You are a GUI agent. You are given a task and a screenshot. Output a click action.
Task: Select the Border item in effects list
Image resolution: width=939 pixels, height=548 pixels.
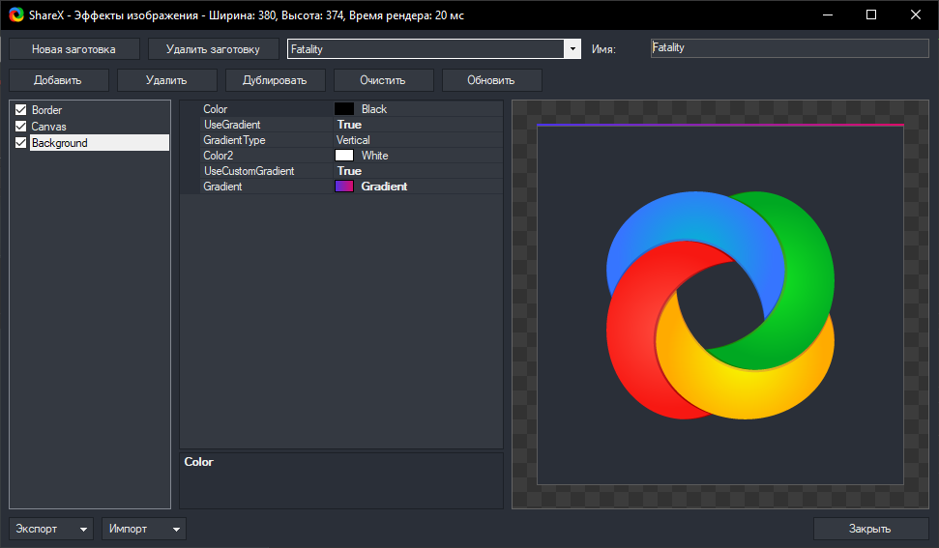(46, 110)
